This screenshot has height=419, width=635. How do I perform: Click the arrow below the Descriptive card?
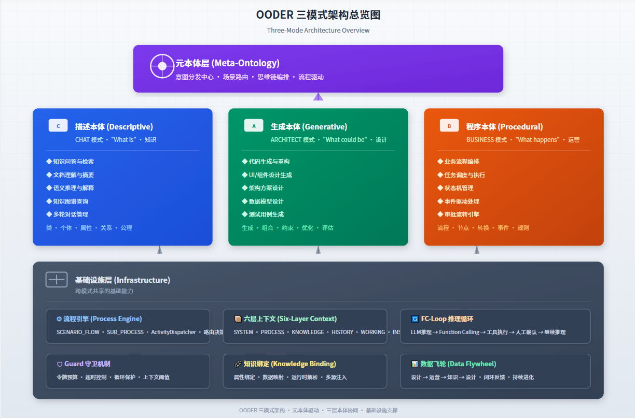pos(160,250)
